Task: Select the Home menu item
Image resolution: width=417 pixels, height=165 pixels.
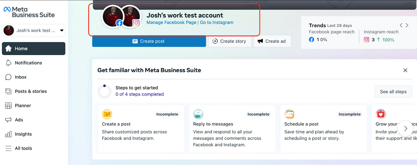Action: click(x=34, y=48)
